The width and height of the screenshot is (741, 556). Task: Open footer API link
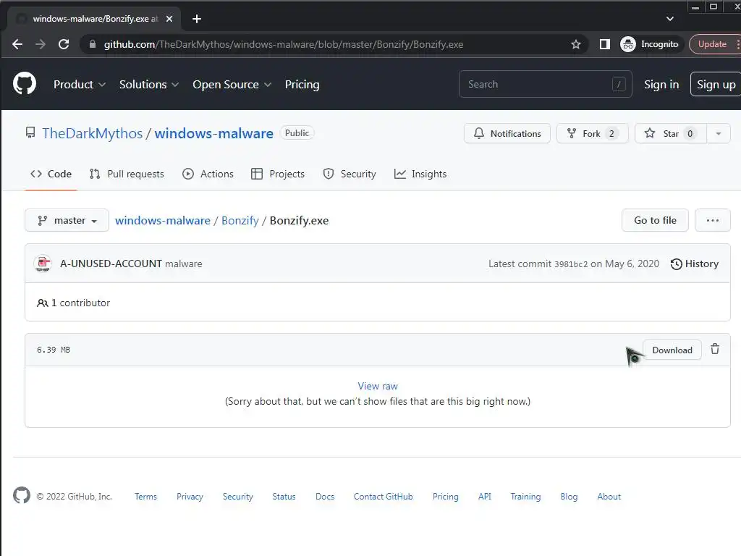point(484,497)
